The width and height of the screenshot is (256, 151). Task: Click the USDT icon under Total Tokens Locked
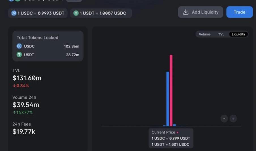pyautogui.click(x=19, y=55)
